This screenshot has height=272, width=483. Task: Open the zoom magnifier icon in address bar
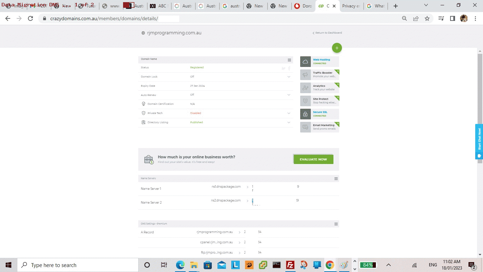(405, 18)
